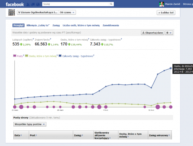The width and height of the screenshot is (193, 146).
Task: Click the purple post bubble at 21 marz
Action: 15,107
